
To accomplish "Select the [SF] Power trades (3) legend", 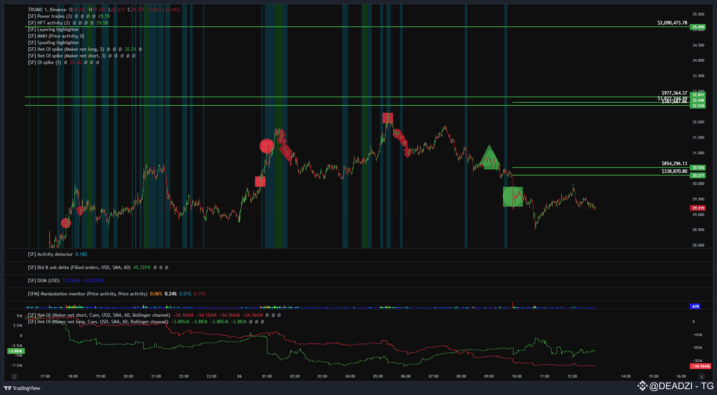I will [x=50, y=16].
